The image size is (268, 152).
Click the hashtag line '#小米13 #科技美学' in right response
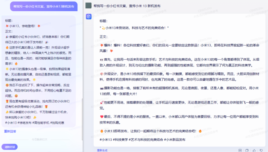click(x=142, y=140)
